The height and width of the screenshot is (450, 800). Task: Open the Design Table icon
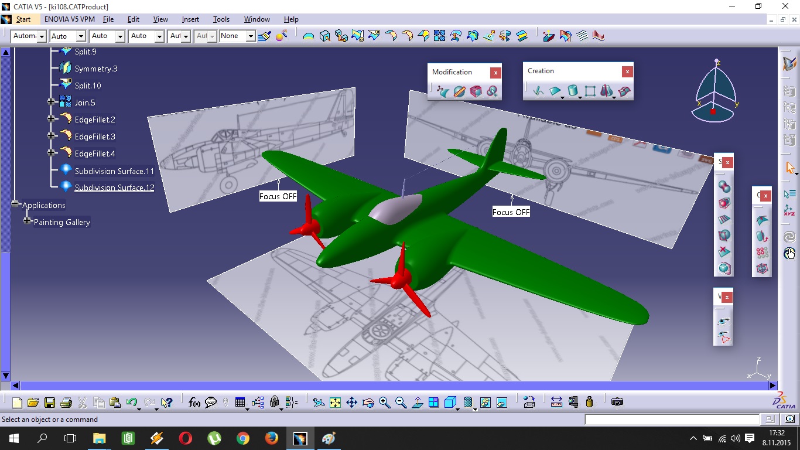tap(240, 403)
